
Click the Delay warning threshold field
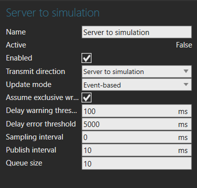tap(136, 111)
